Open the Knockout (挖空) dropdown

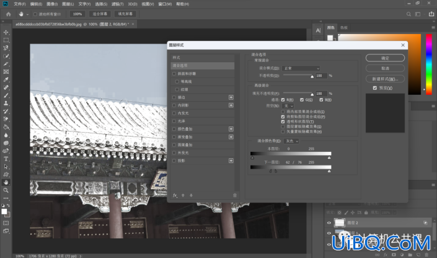(x=288, y=105)
